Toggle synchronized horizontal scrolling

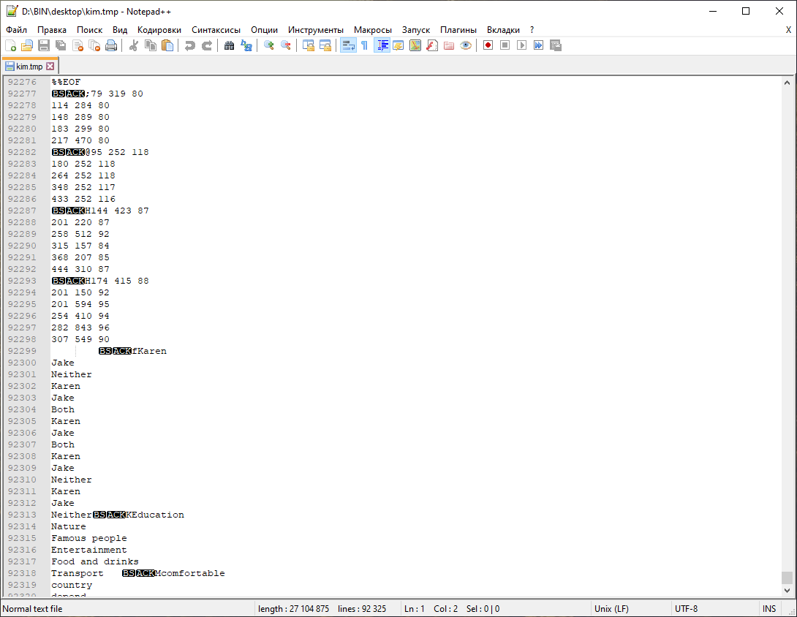[x=325, y=46]
